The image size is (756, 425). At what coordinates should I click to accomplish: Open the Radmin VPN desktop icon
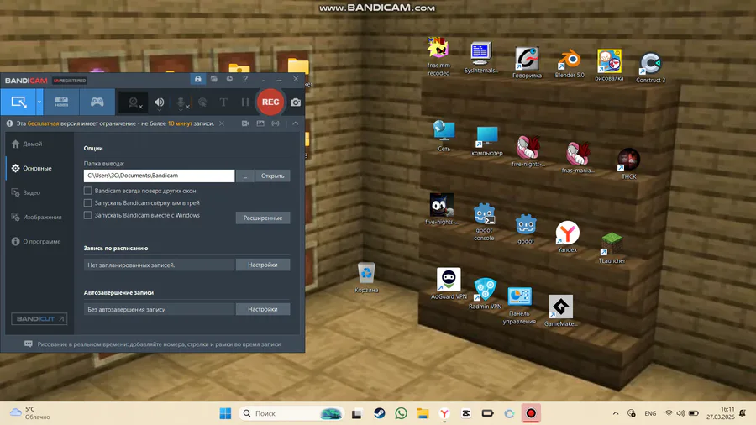(x=485, y=293)
